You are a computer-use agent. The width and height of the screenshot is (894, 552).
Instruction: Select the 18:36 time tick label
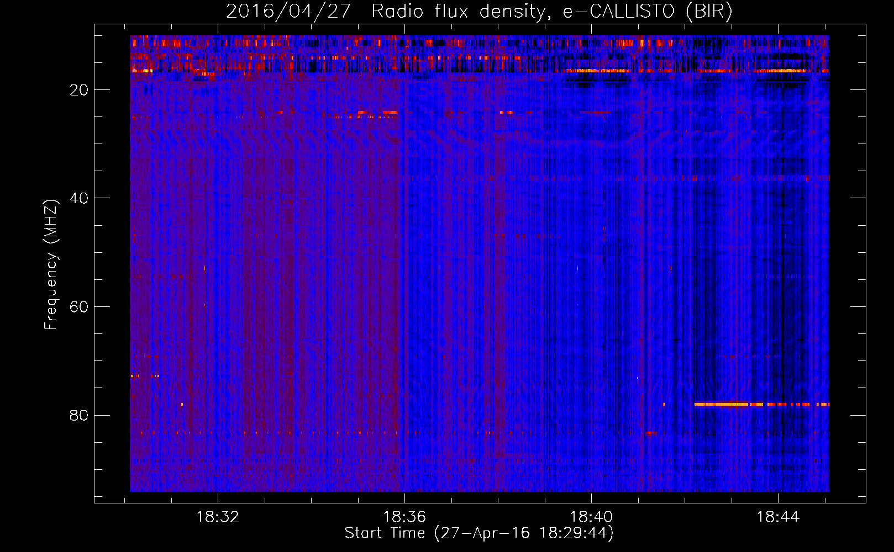tap(404, 517)
